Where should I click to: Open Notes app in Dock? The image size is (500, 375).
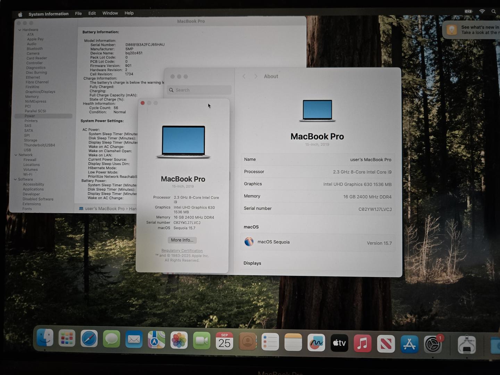[293, 342]
